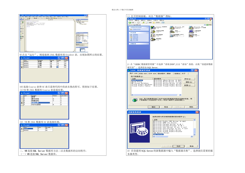Click the ODBC manager horizontal scrollbar

coord(156,95)
